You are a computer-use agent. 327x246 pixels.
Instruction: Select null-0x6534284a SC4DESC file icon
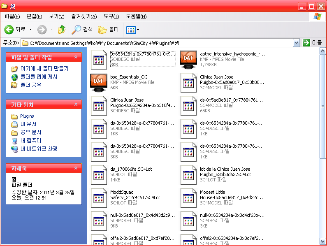click(188, 221)
